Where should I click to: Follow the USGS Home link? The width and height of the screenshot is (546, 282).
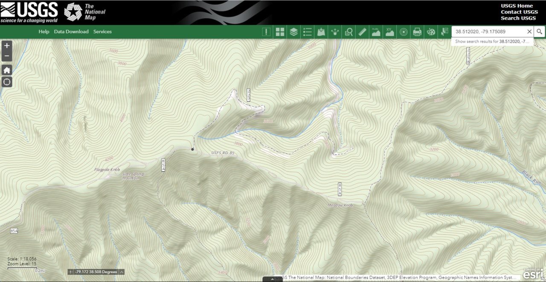coord(517,6)
